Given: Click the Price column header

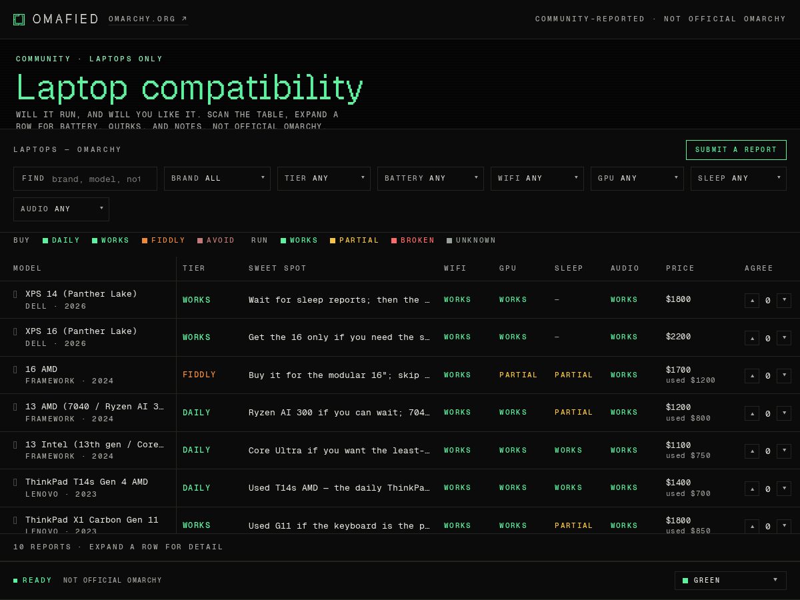Looking at the screenshot, I should [x=680, y=269].
